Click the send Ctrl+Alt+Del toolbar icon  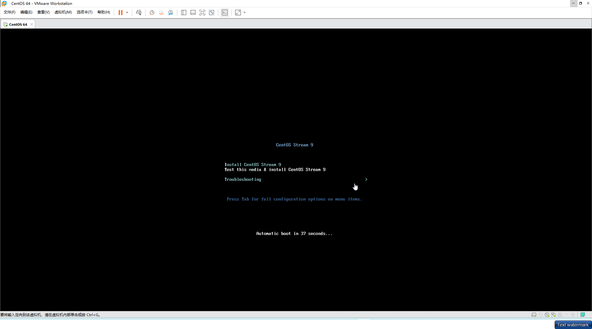(x=138, y=12)
